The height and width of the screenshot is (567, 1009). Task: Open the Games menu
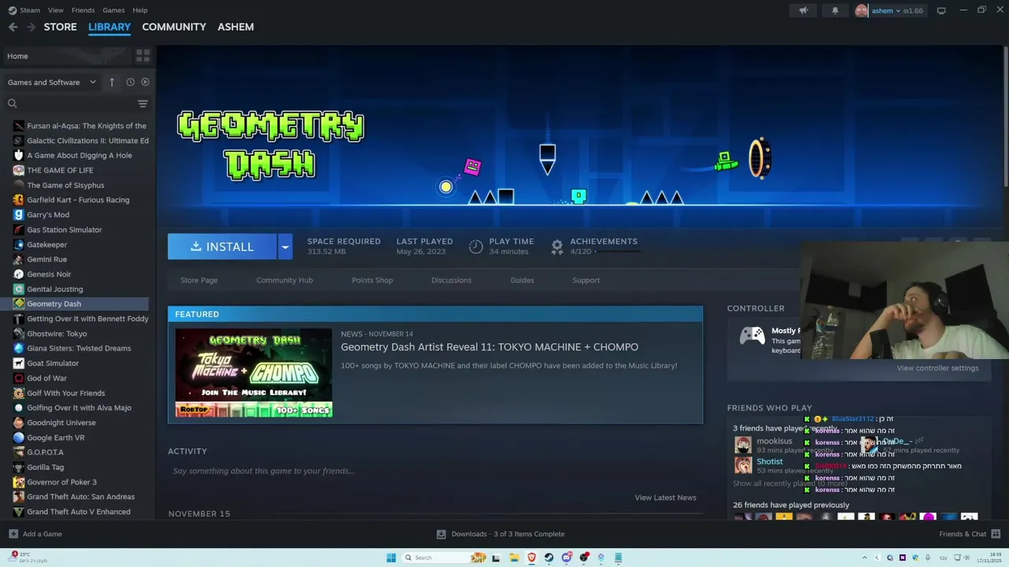pyautogui.click(x=114, y=10)
